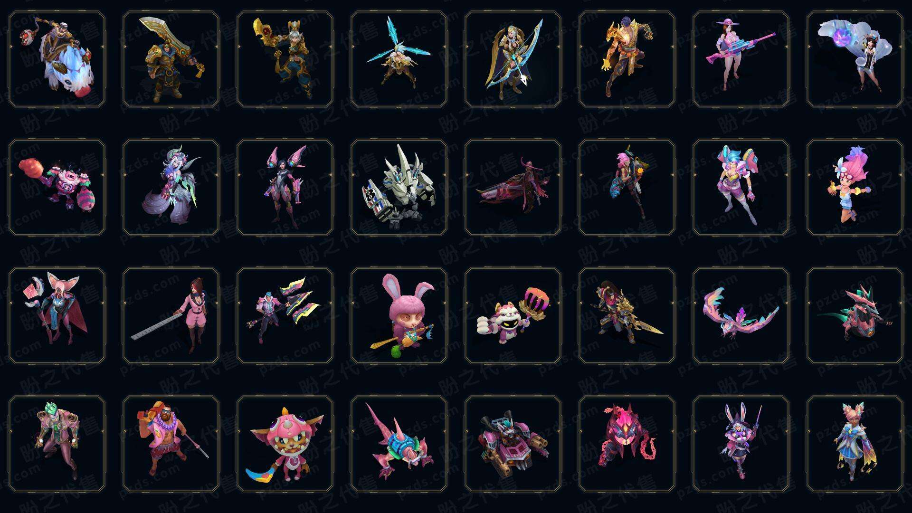Select the woman holding giant ruler sword
The image size is (912, 513).
coord(171,315)
